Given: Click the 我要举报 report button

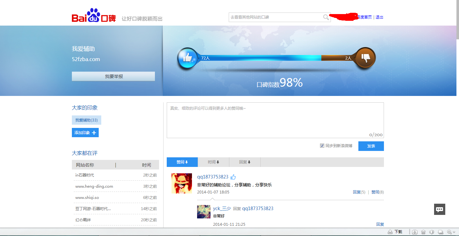Looking at the screenshot, I should tap(113, 76).
